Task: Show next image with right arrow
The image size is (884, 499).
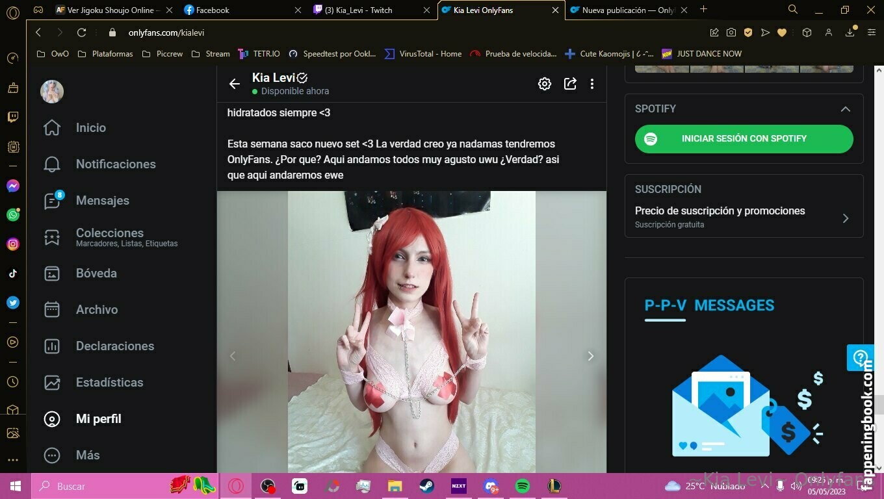Action: (x=590, y=356)
